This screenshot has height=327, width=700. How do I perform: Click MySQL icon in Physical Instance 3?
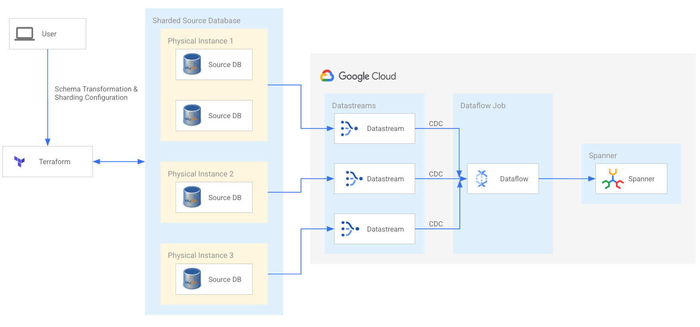pos(192,279)
